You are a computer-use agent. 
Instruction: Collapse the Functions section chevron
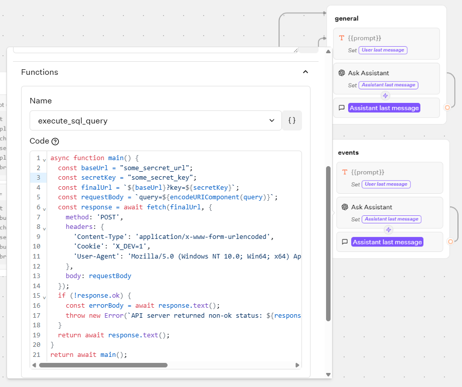305,72
